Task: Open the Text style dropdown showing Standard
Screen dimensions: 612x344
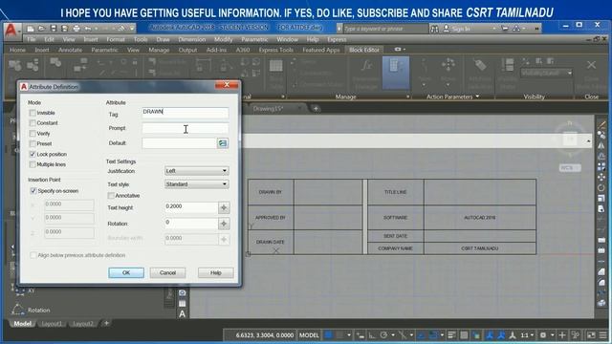Action: 196,184
